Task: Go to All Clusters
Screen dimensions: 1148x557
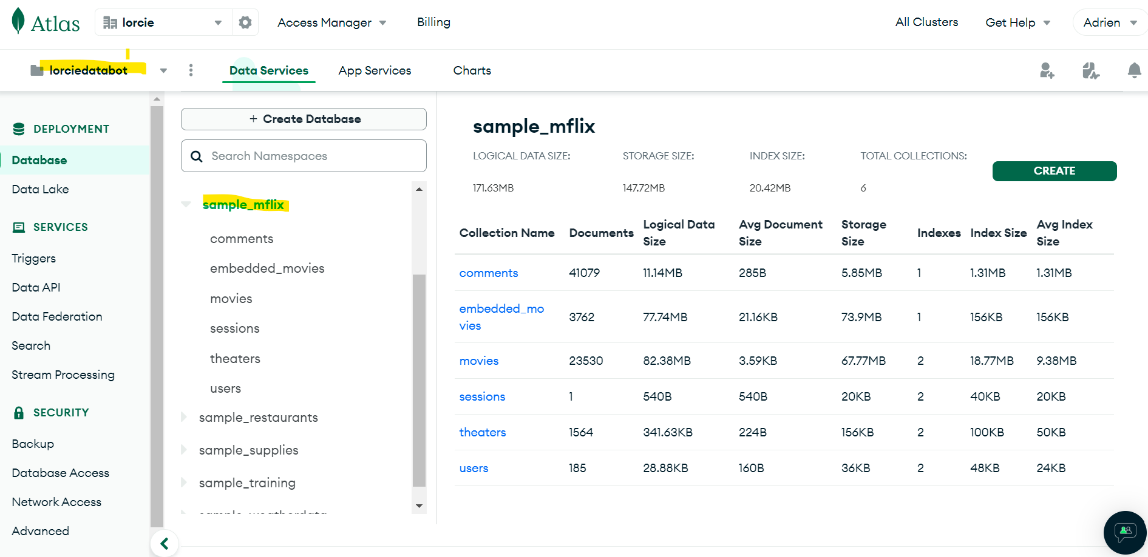Action: (926, 22)
